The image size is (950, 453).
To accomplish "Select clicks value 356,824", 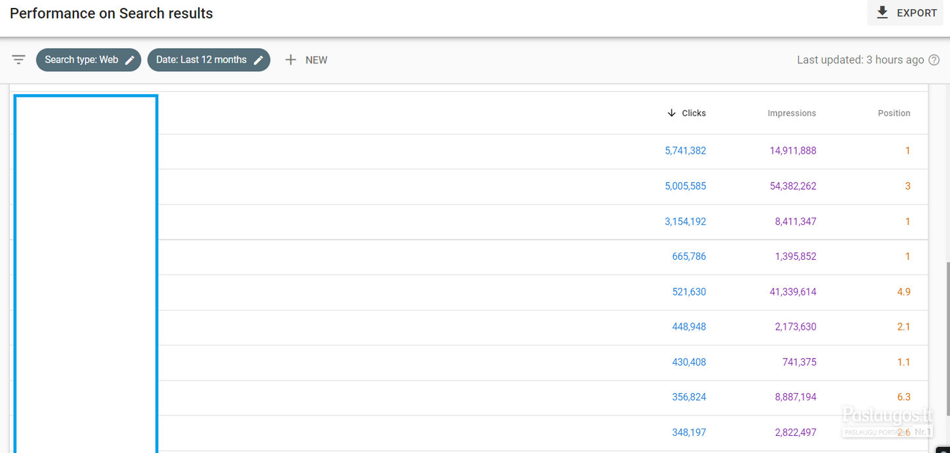I will click(x=689, y=397).
